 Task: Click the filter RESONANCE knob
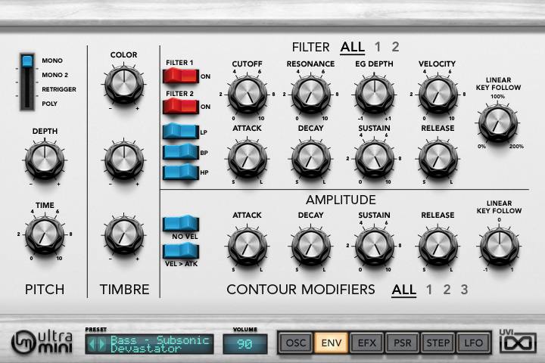tap(311, 94)
